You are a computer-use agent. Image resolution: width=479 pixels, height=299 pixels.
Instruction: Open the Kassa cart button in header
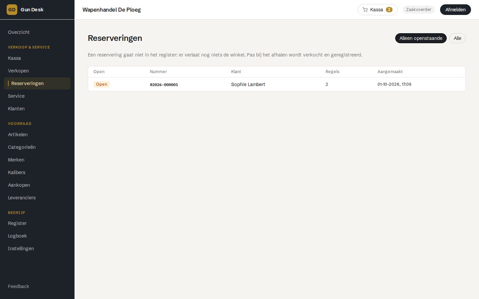click(377, 10)
